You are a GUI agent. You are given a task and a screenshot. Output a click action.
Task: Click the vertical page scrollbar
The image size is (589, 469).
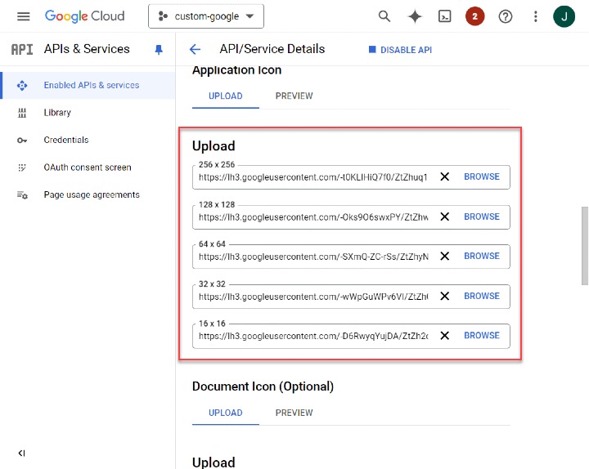point(584,245)
